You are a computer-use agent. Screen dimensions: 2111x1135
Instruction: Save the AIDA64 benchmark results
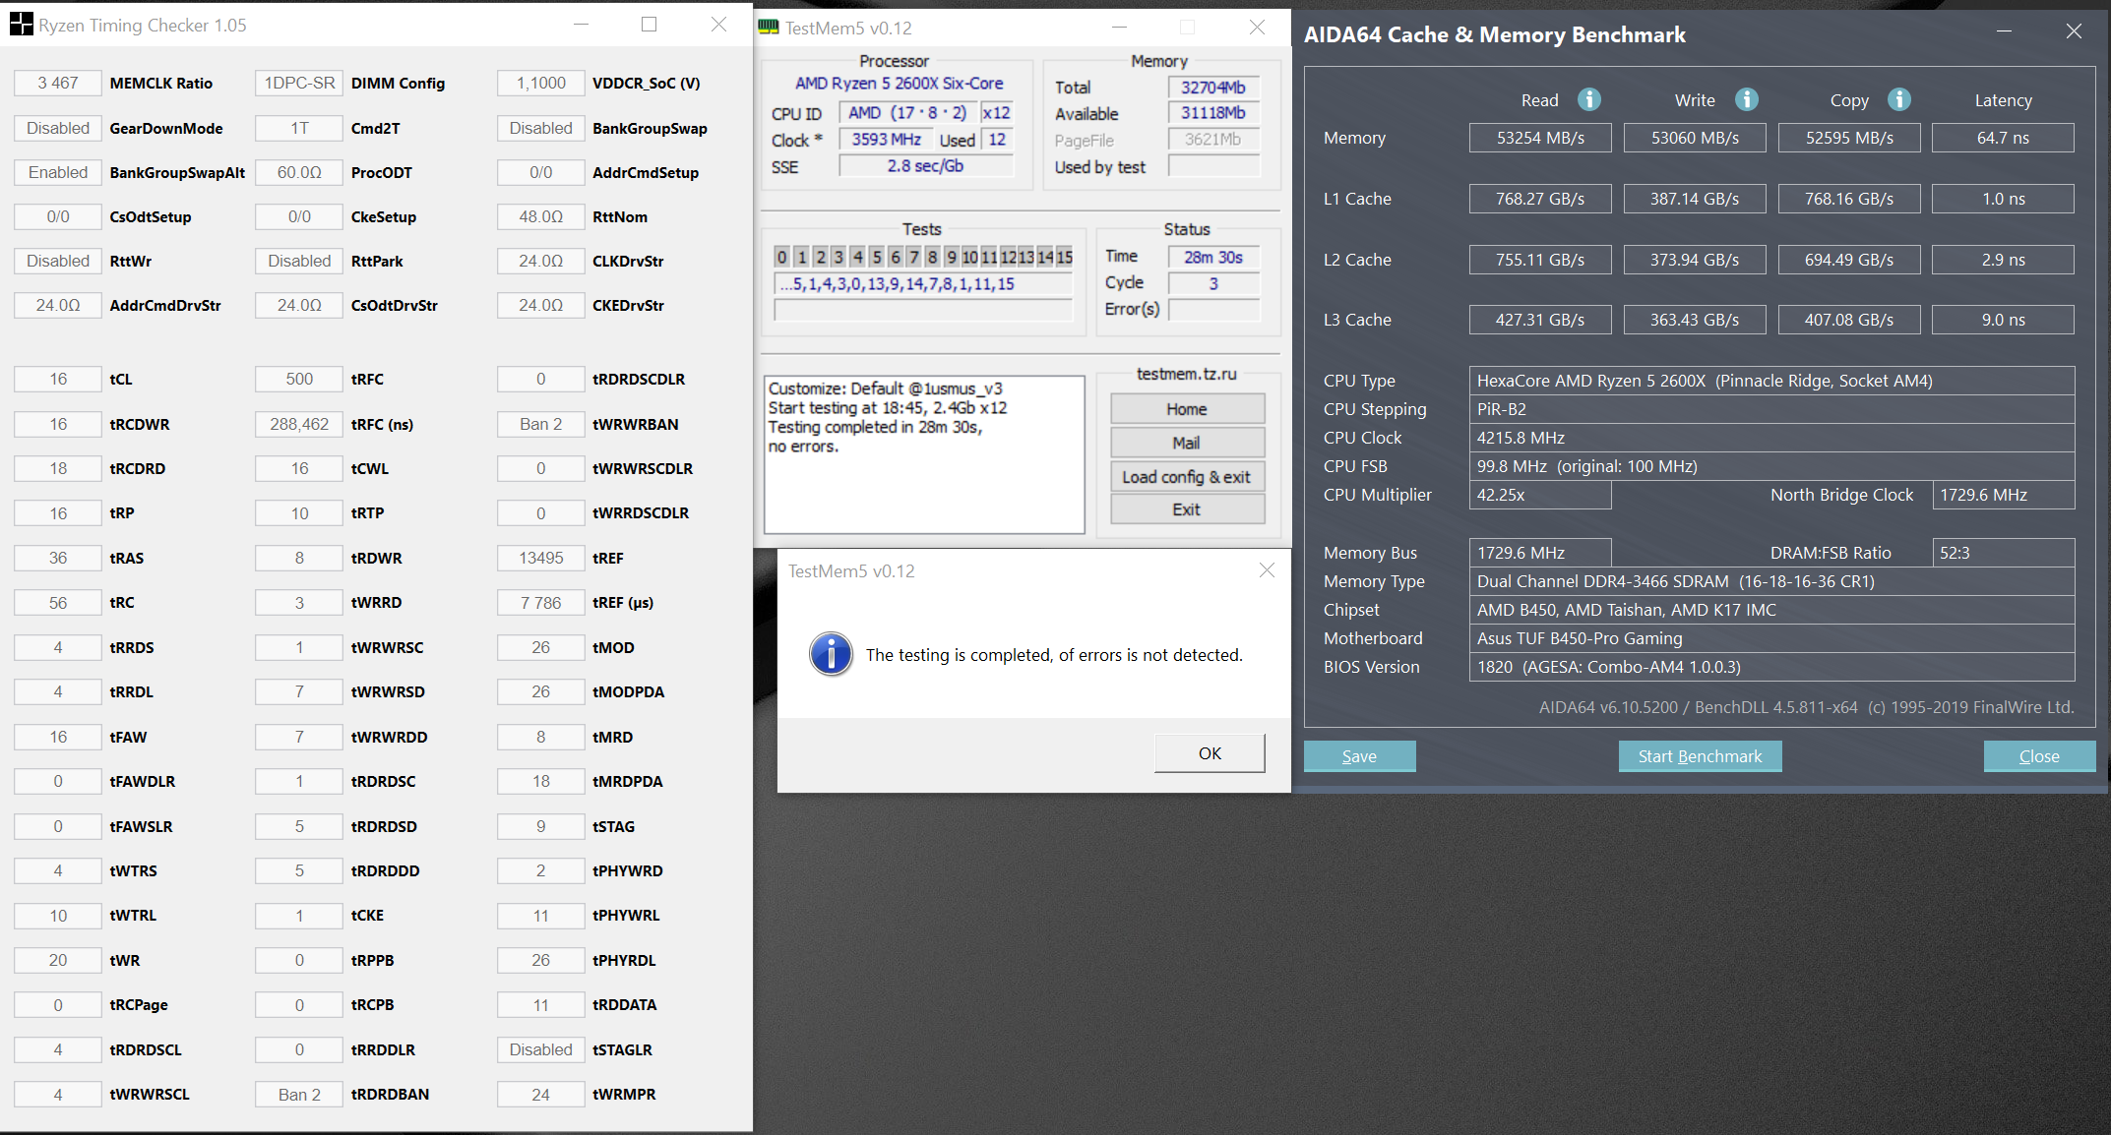click(x=1359, y=756)
